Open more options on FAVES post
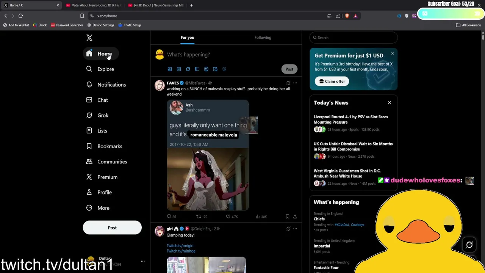 pyautogui.click(x=295, y=83)
